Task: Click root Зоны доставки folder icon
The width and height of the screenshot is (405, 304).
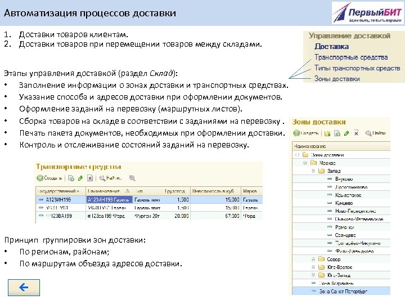Action: tap(305, 155)
